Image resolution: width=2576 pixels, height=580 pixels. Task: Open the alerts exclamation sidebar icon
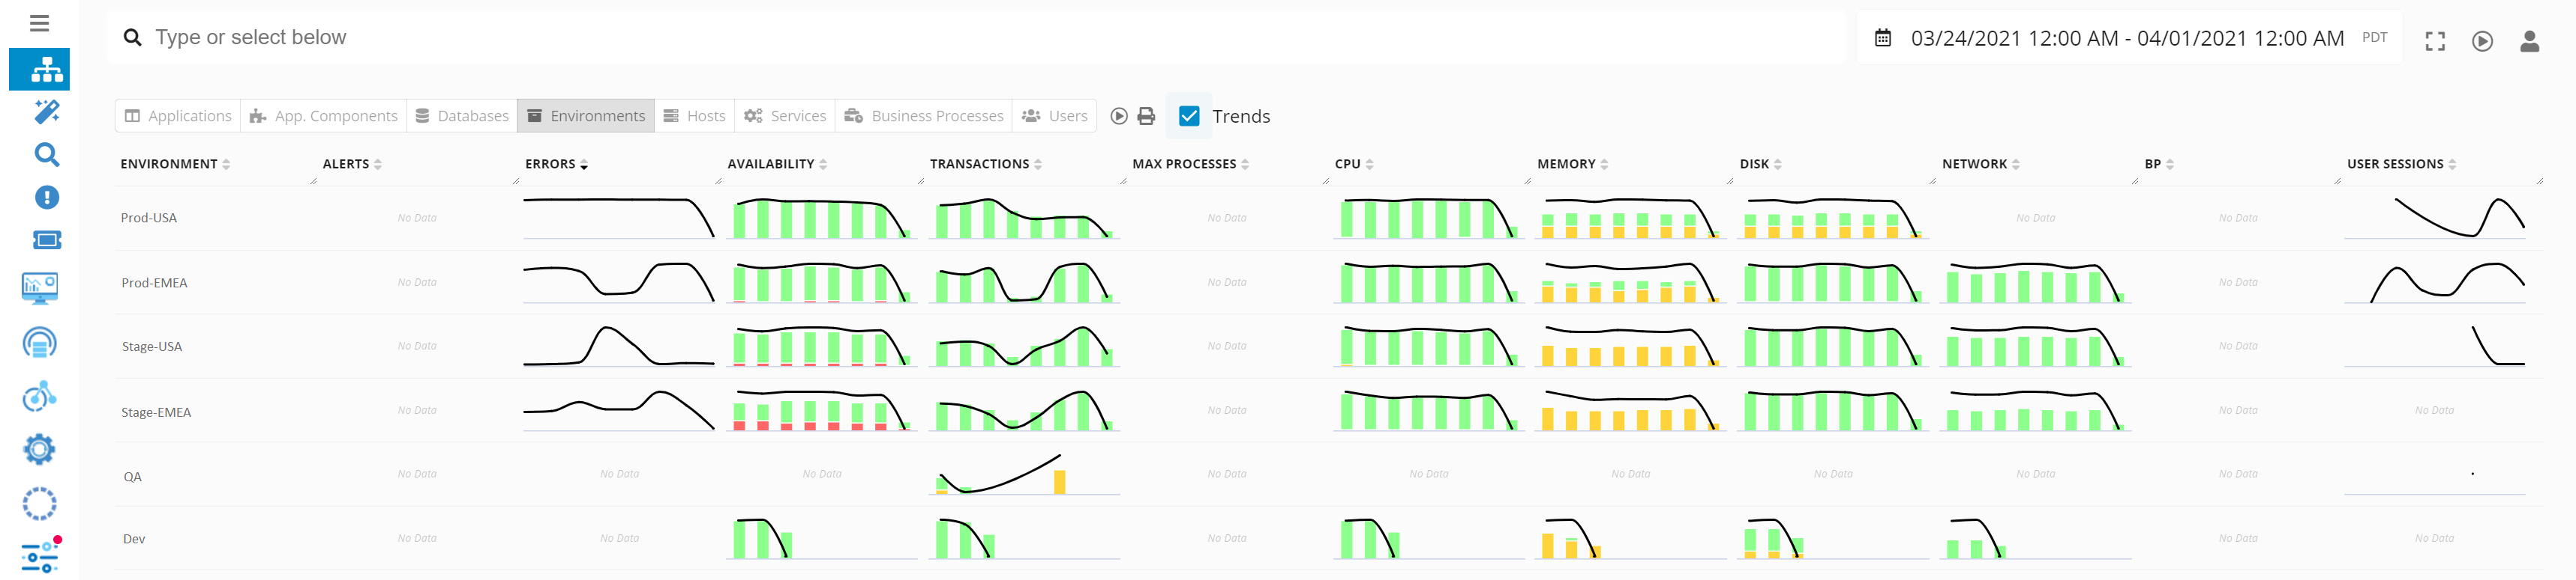pyautogui.click(x=46, y=198)
